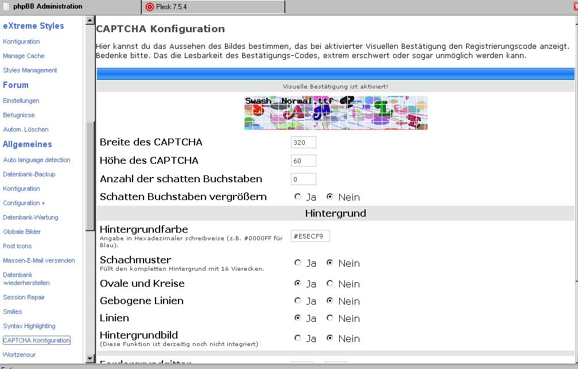Click the Plesk gear icon in tab

(150, 7)
